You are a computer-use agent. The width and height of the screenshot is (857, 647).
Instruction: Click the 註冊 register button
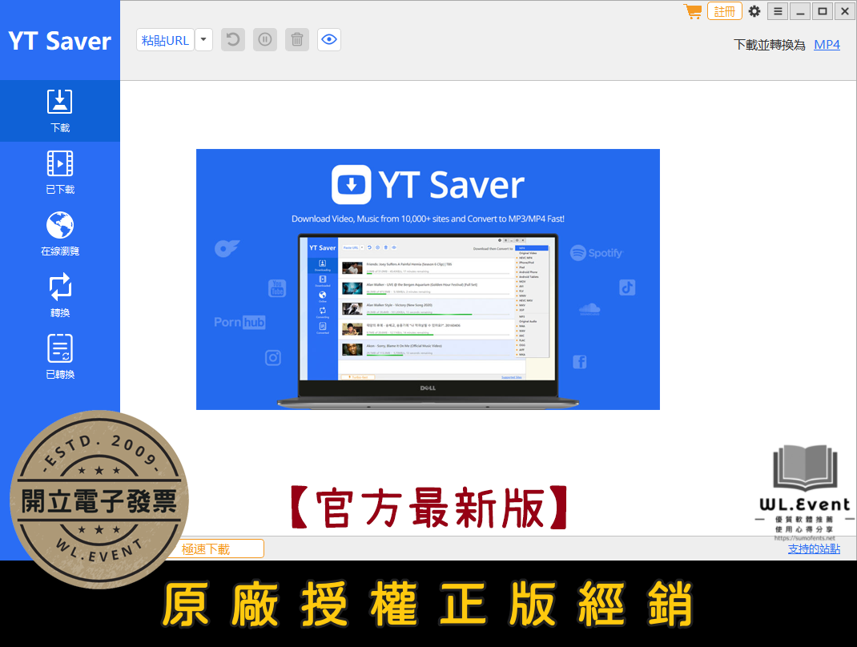(724, 11)
